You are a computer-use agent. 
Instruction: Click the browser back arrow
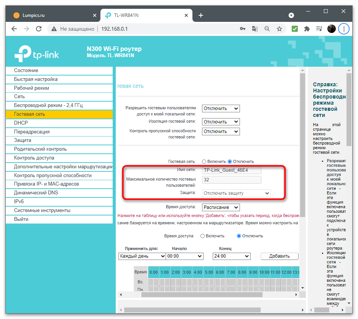[x=14, y=29]
